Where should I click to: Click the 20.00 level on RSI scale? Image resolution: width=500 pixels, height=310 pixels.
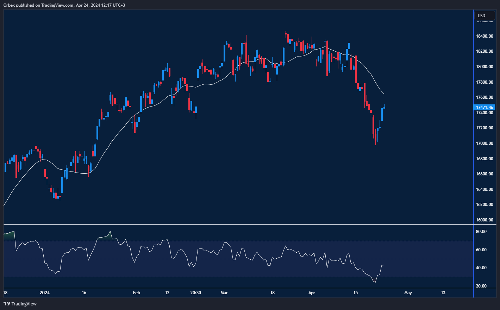(x=481, y=286)
